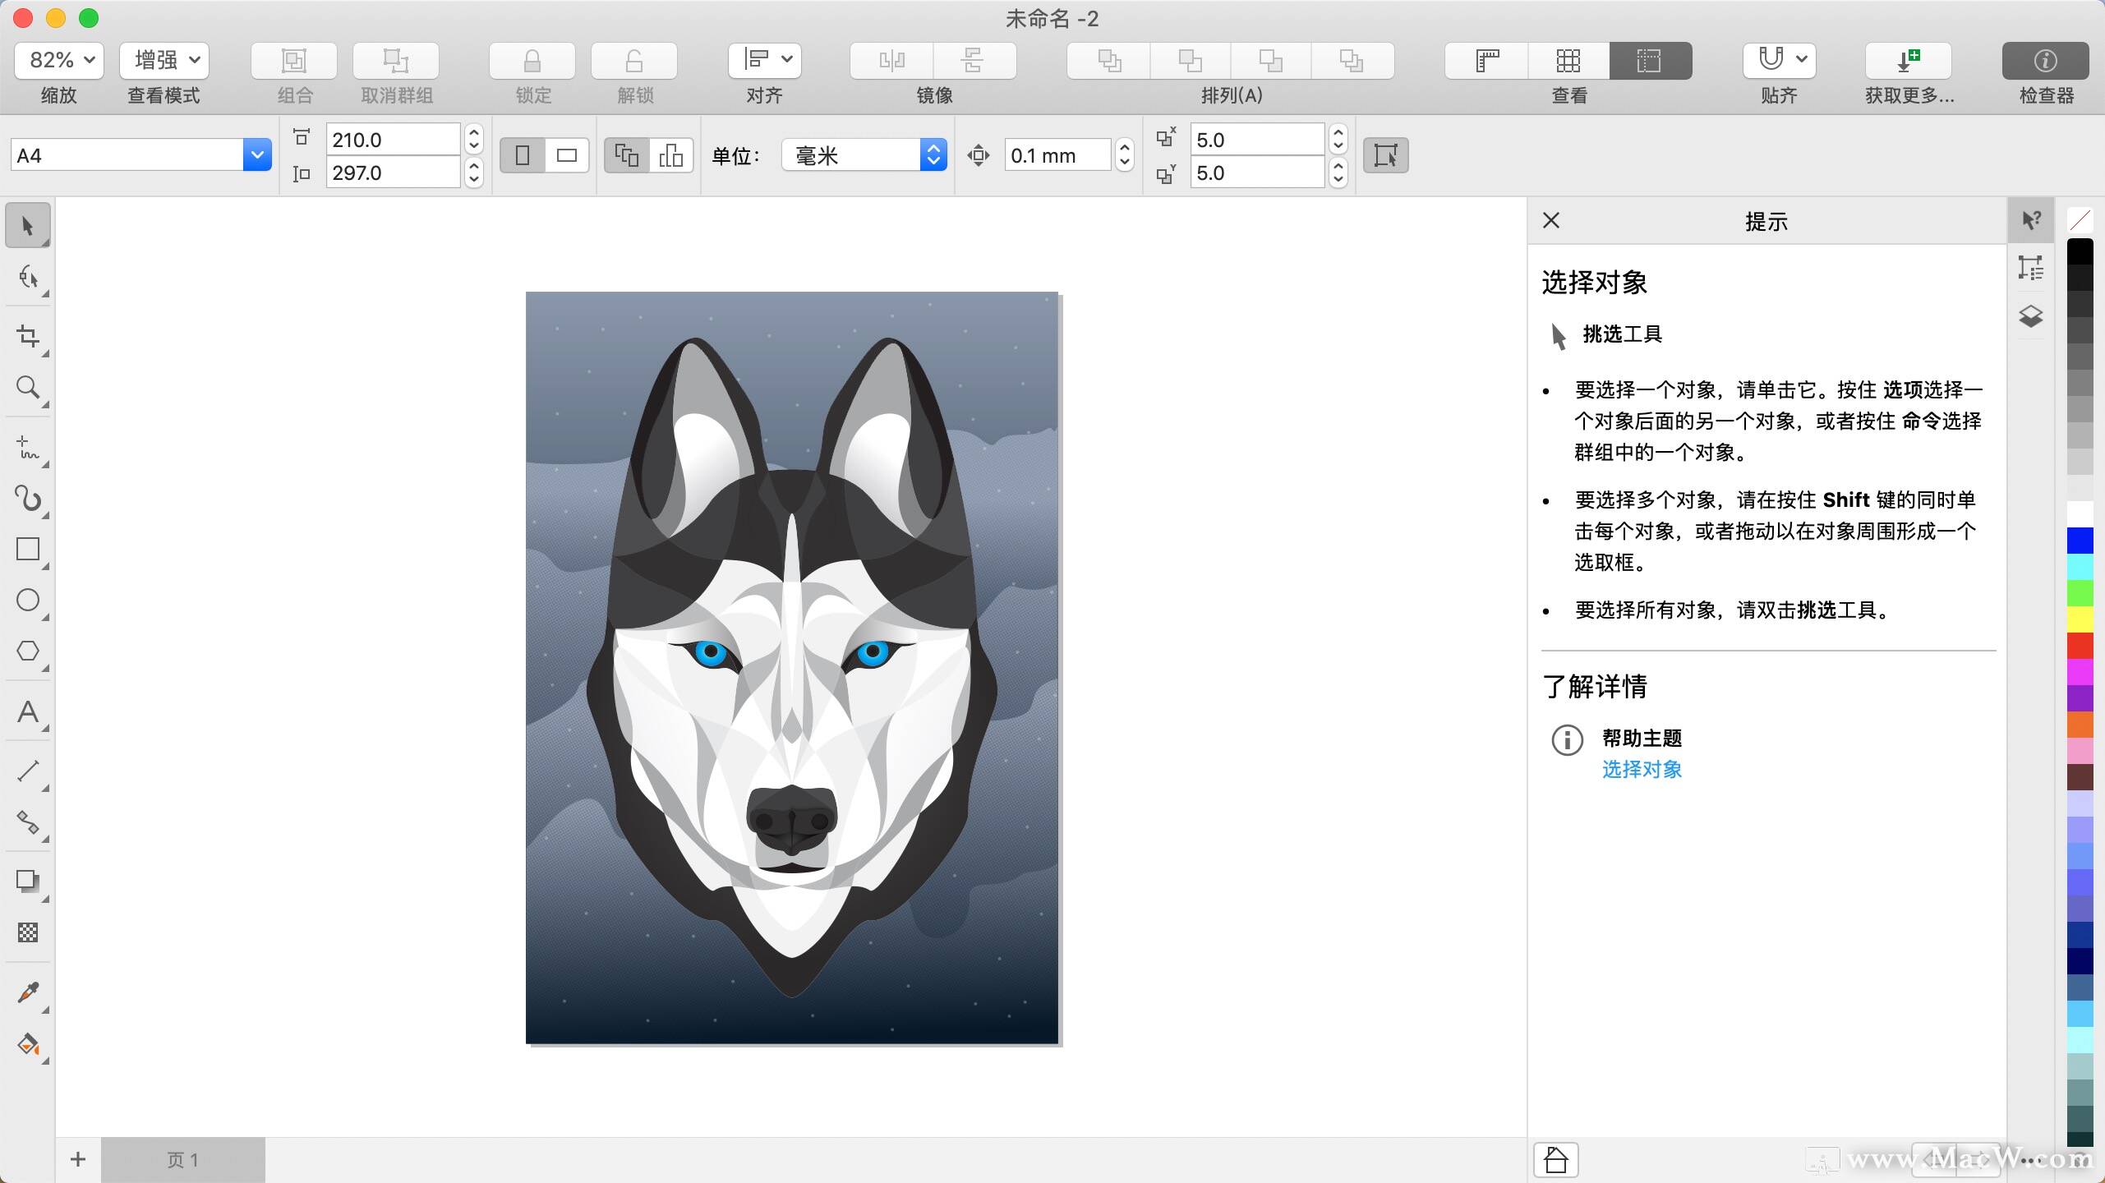Set page orientation to portrait
The width and height of the screenshot is (2105, 1183).
tap(523, 155)
